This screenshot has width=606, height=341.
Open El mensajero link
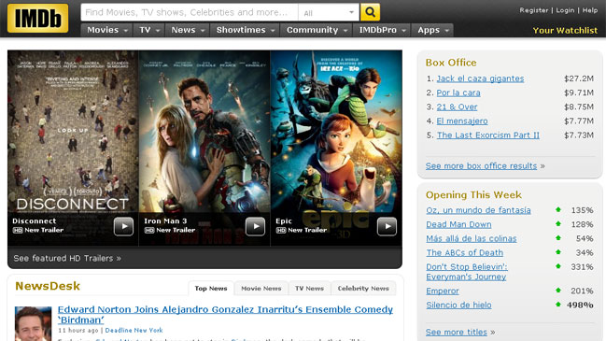coord(462,121)
